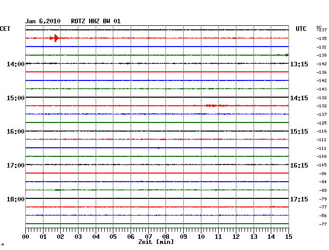The image size is (329, 250).
Task: Click the DC offset value '-131'
Action: click(x=321, y=47)
